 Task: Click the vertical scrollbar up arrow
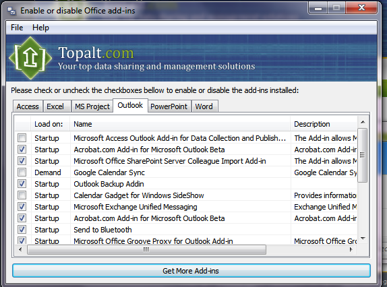[363, 122]
